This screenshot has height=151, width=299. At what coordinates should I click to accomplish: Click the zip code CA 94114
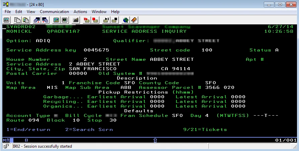[x=176, y=69]
